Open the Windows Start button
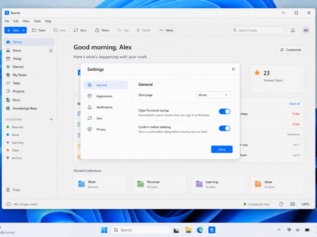This screenshot has width=317, height=237. (x=104, y=230)
